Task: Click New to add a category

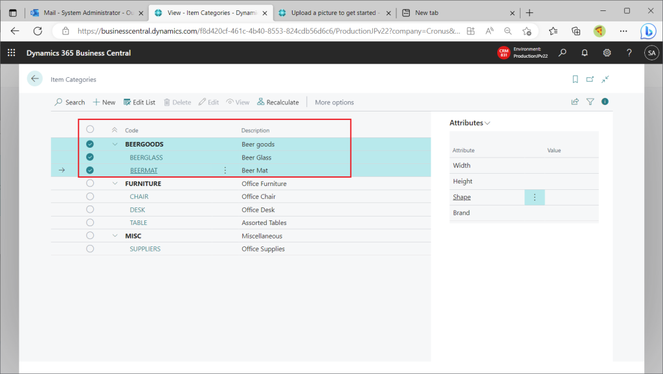Action: pyautogui.click(x=104, y=102)
